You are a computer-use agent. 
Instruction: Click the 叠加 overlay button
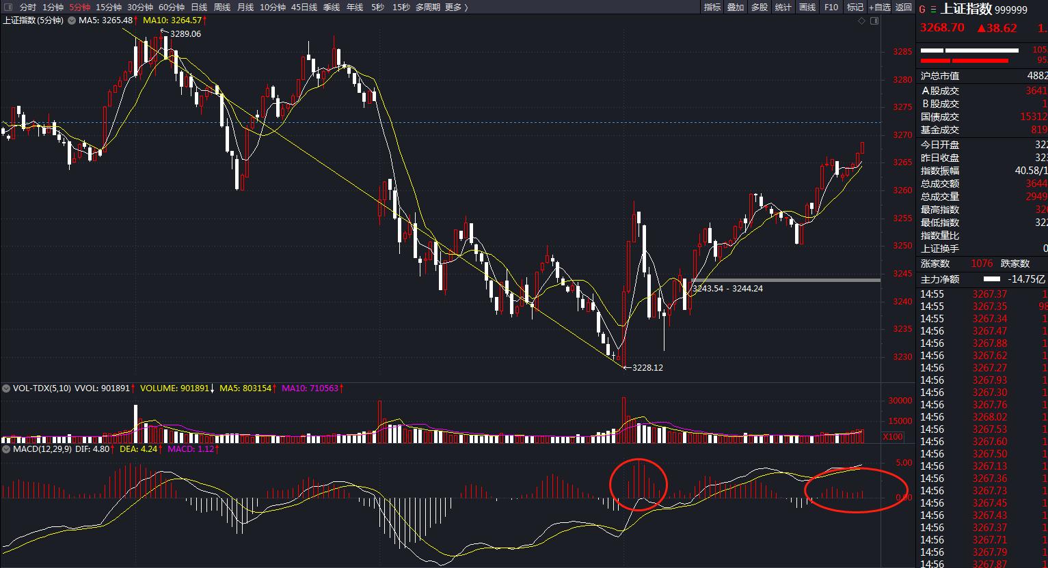click(736, 8)
